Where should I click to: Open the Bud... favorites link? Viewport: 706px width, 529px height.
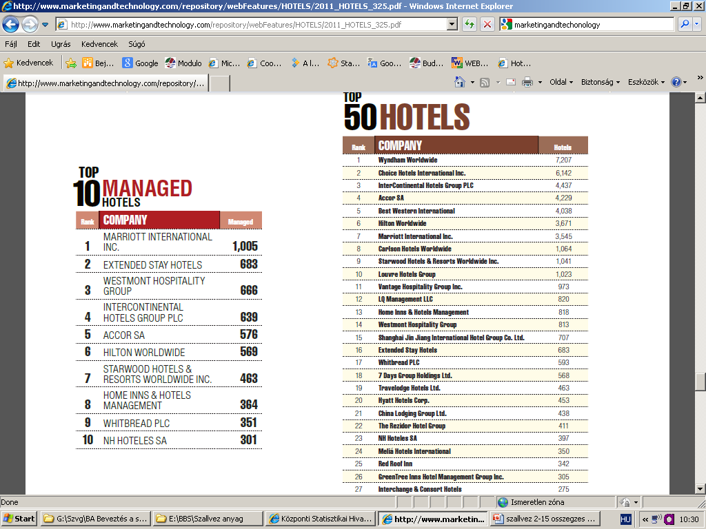426,63
